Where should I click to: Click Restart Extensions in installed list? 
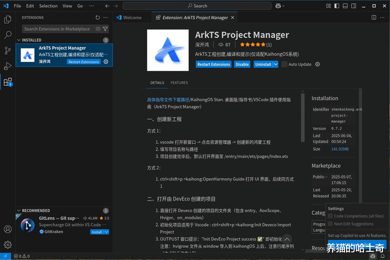pyautogui.click(x=83, y=62)
